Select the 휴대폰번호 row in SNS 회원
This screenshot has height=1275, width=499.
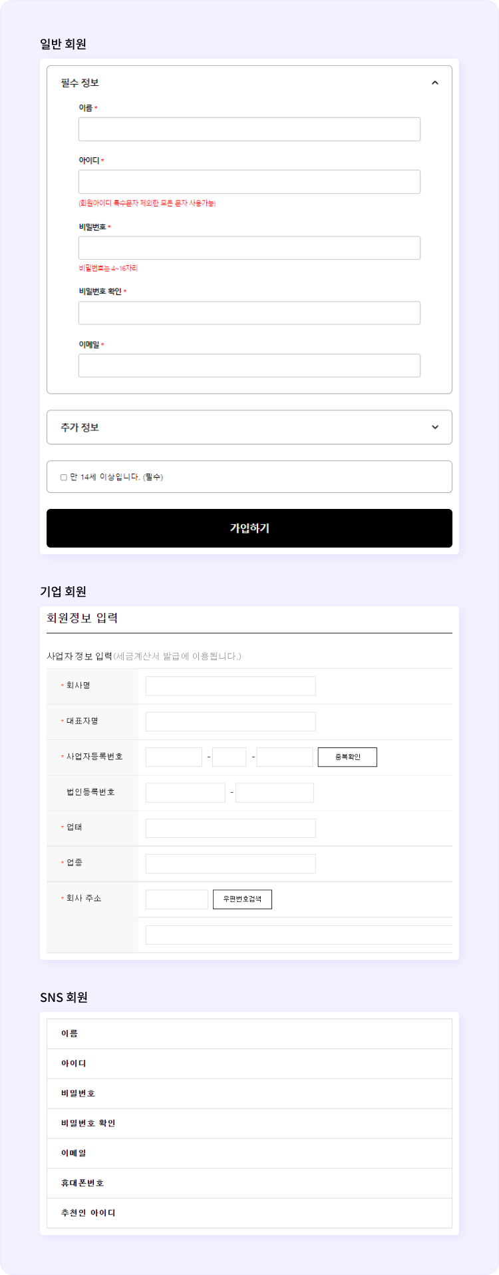249,1183
